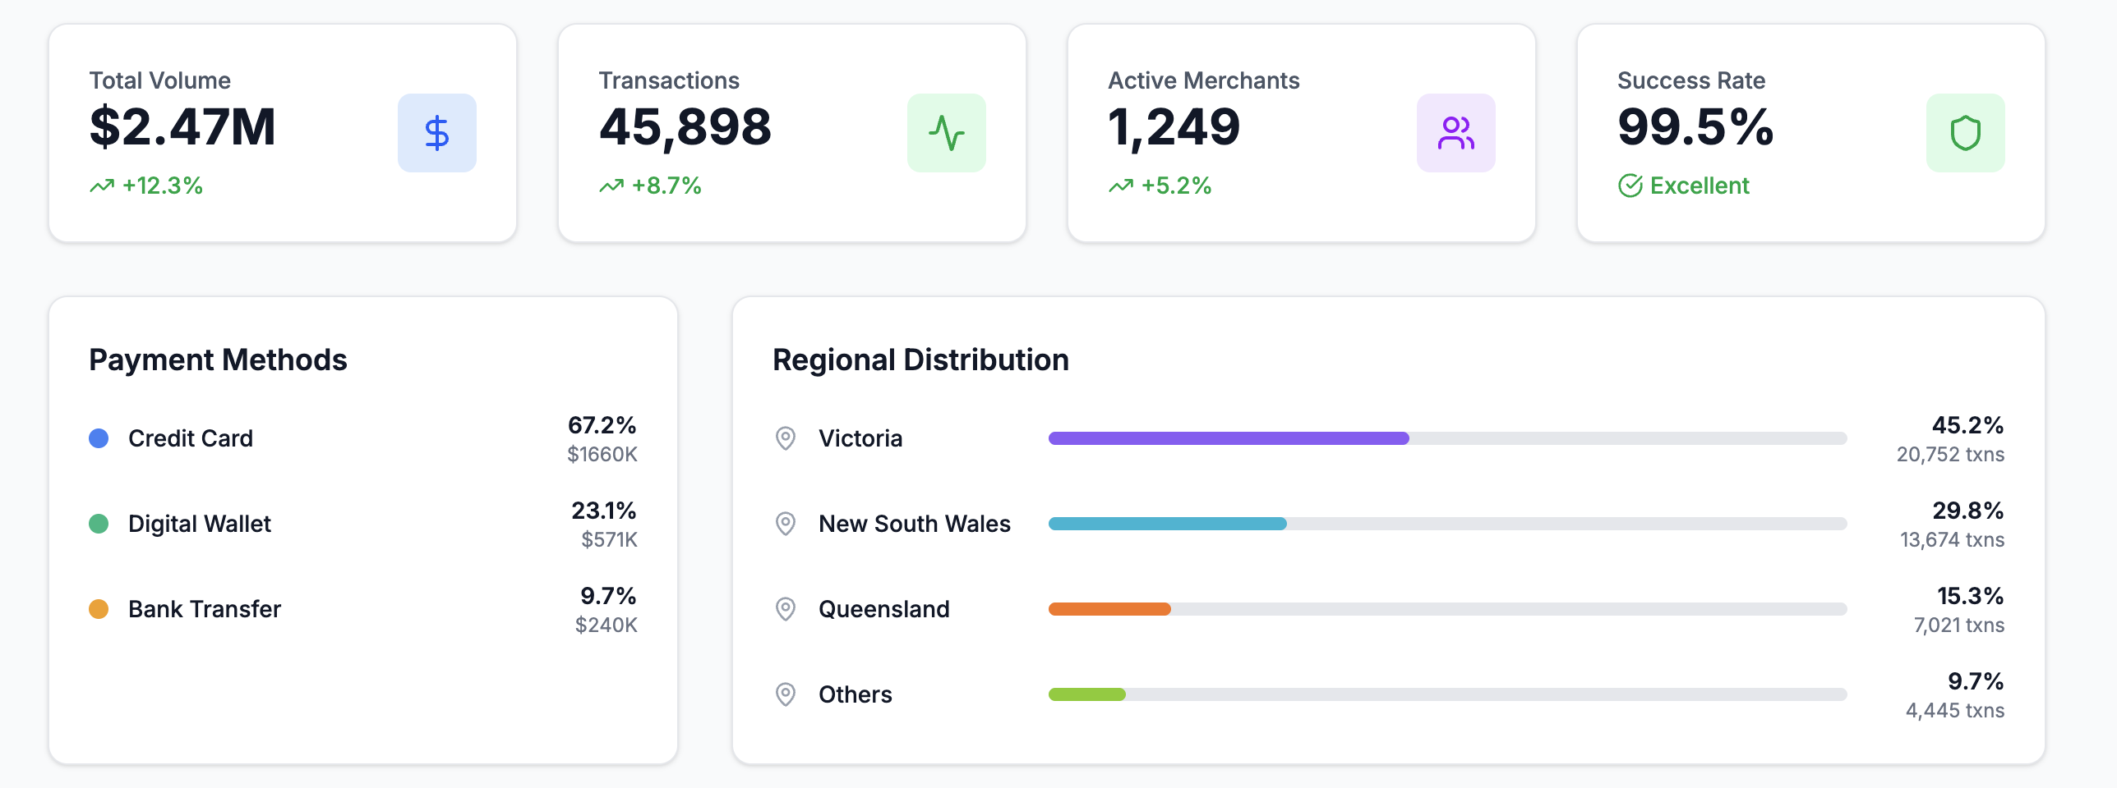Select the activity pulse icon on Transactions card

tap(947, 132)
